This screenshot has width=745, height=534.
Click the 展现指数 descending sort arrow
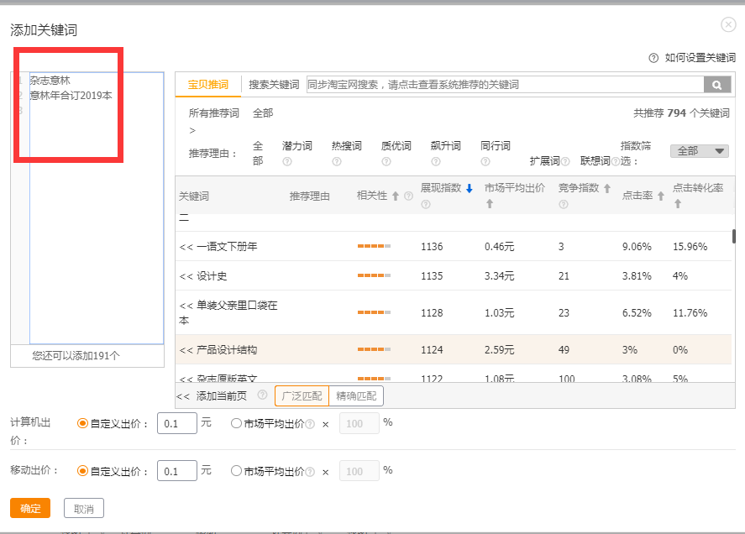469,187
